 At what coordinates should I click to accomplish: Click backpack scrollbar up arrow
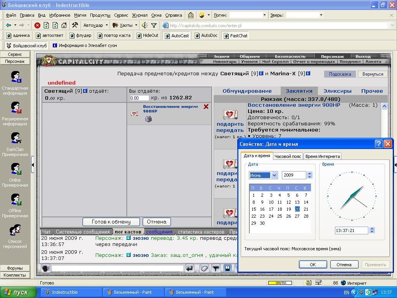384,106
